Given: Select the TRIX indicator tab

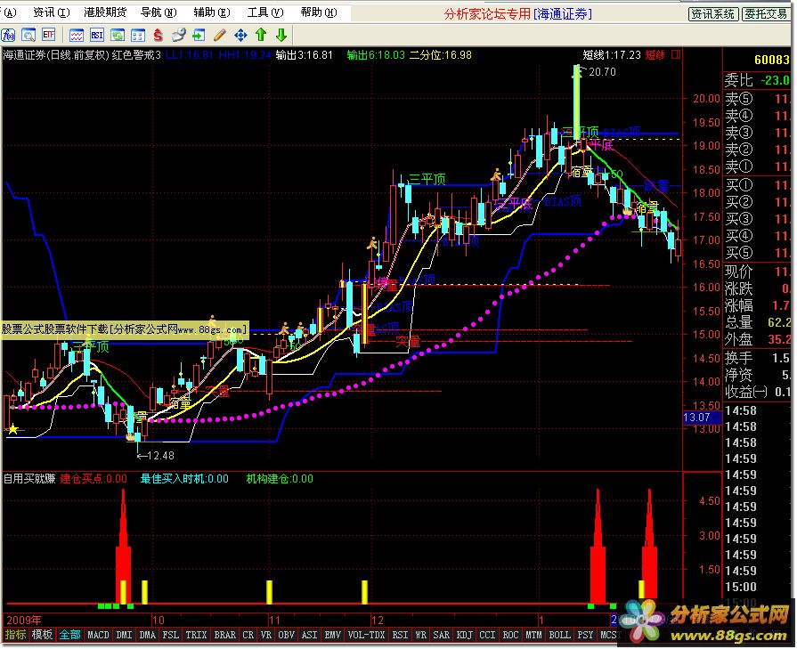Looking at the screenshot, I should coord(196,634).
